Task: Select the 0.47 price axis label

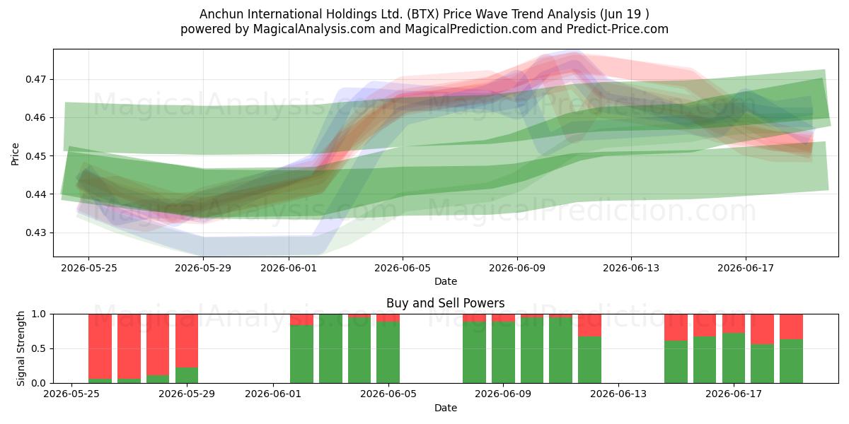Action: pos(35,79)
